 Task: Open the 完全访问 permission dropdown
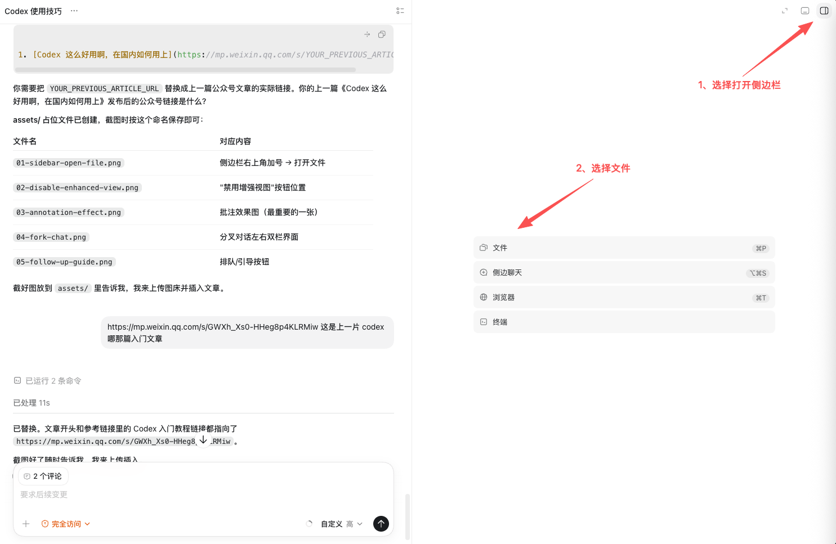point(66,524)
